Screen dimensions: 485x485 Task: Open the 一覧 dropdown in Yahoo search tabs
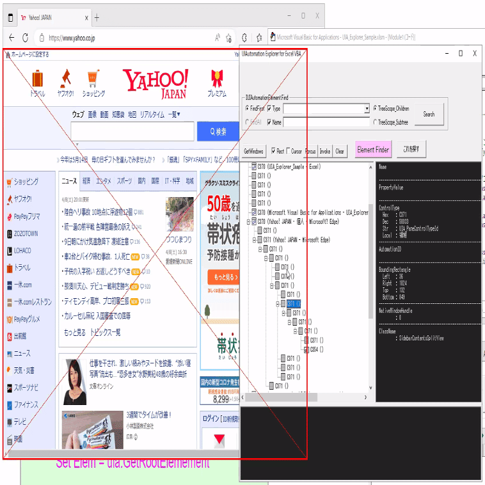pyautogui.click(x=174, y=115)
